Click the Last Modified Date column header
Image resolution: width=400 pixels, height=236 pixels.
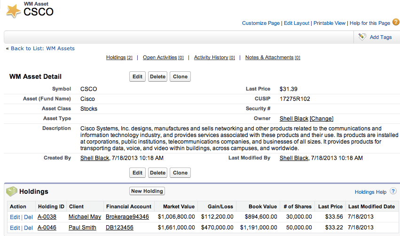tap(371, 206)
